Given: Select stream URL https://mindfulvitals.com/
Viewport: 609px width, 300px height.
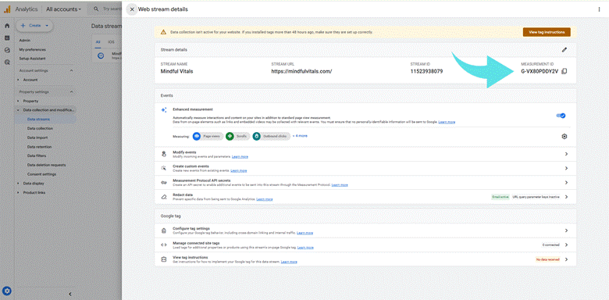Looking at the screenshot, I should [302, 72].
